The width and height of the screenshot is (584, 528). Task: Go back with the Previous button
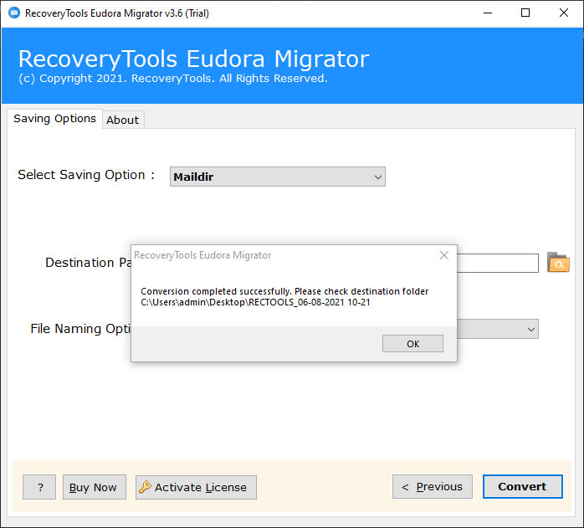point(433,487)
